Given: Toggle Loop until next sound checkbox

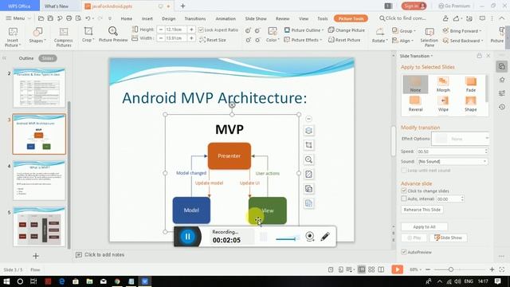Looking at the screenshot, I should 404,171.
